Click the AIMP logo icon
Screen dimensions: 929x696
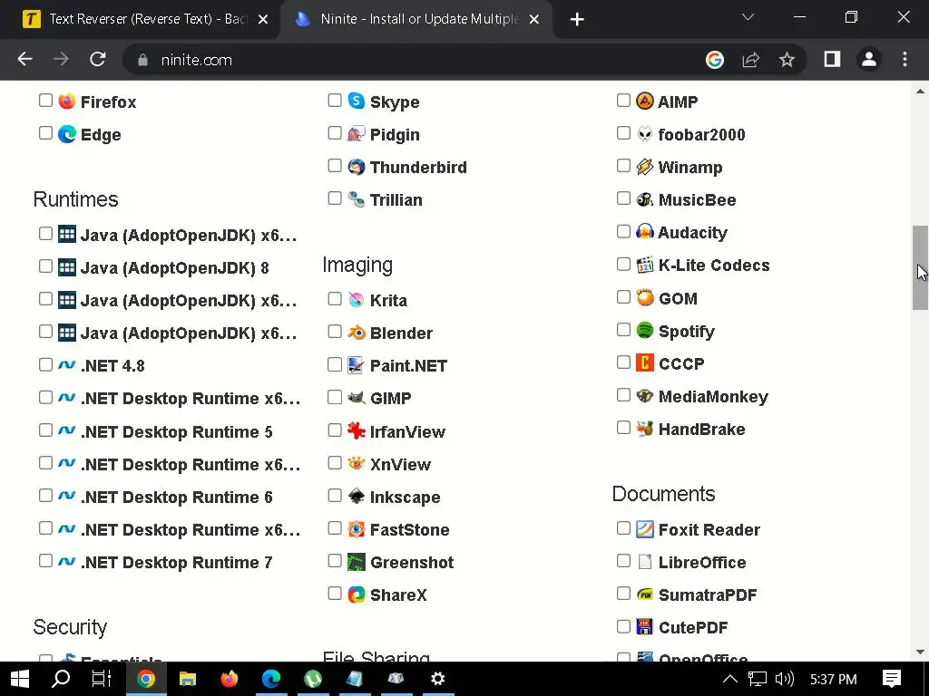645,101
